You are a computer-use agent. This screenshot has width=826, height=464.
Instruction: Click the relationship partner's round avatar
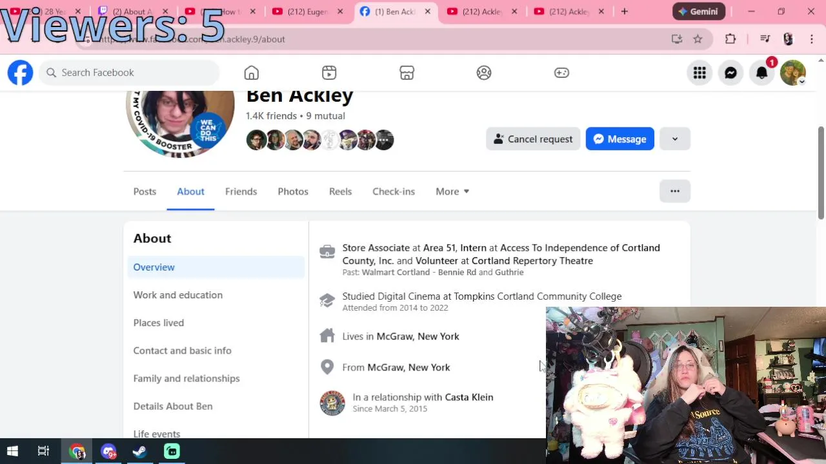coord(332,403)
